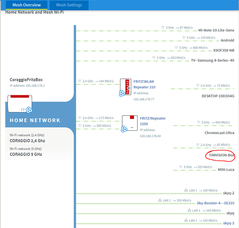Click Wi-Fi icon of Mi9t-Luca 325 Mbit/s link

pyautogui.click(x=181, y=167)
